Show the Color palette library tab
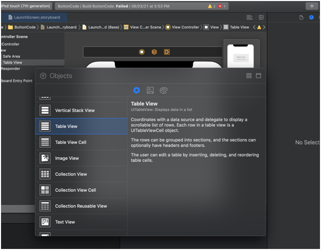Viewport: 321px width, 250px height. click(164, 90)
